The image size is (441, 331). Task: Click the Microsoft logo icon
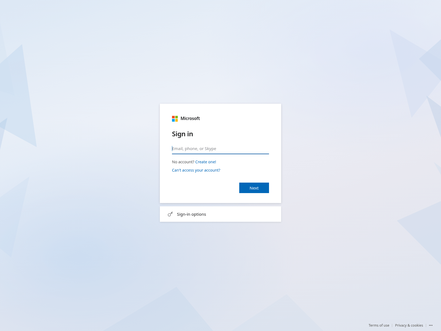(175, 119)
